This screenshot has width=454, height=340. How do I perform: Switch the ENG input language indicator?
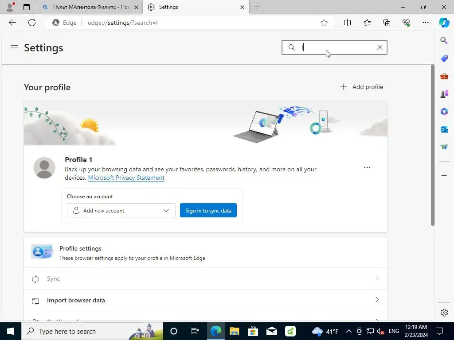pyautogui.click(x=394, y=331)
